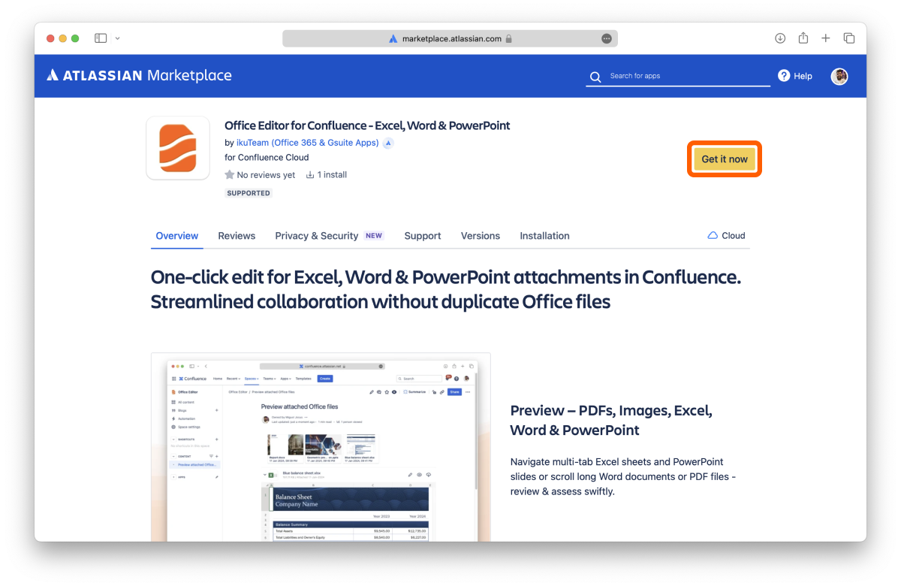This screenshot has height=586, width=901.
Task: Click the 'for Confluence Cloud' text
Action: (267, 158)
